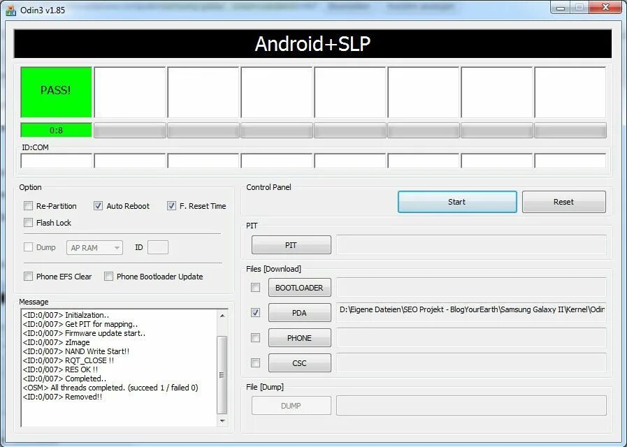Uncheck the PDA file checkbox

256,313
